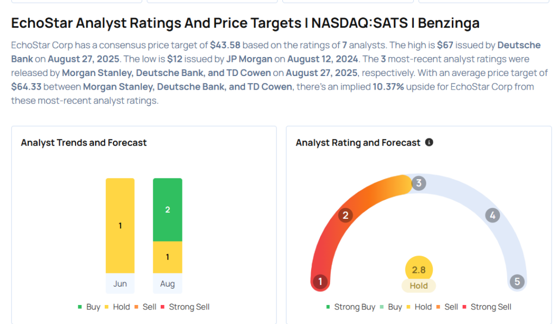Click gauge marker number 1
Image resolution: width=556 pixels, height=324 pixels.
tap(320, 281)
